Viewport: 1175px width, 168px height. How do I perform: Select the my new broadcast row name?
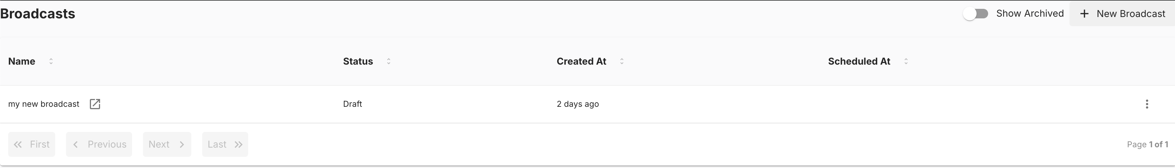[x=44, y=104]
